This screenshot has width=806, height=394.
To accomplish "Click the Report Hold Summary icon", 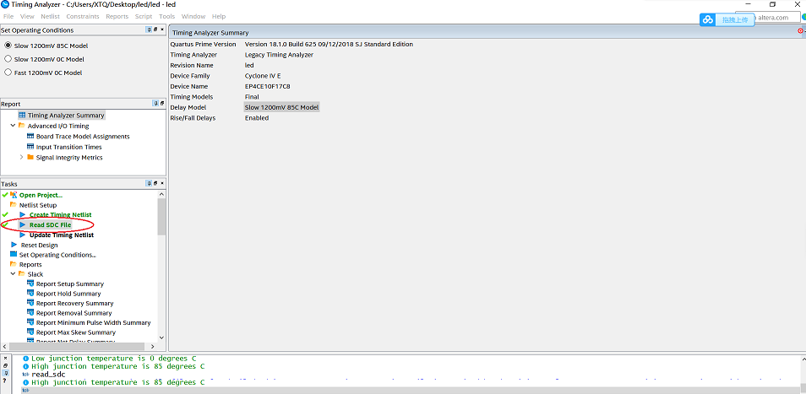I will (x=30, y=294).
